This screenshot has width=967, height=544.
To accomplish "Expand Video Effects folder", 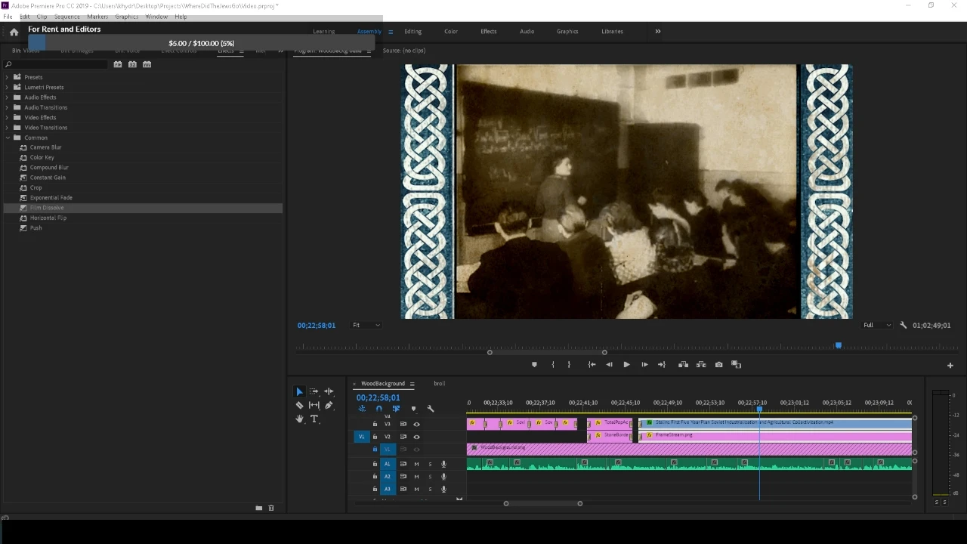I will (x=8, y=117).
